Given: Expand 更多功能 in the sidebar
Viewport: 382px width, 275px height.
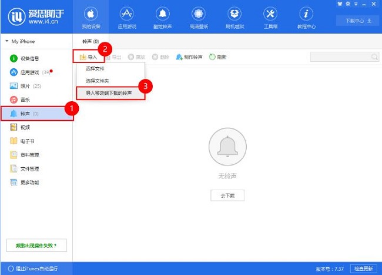Looking at the screenshot, I should [x=29, y=183].
